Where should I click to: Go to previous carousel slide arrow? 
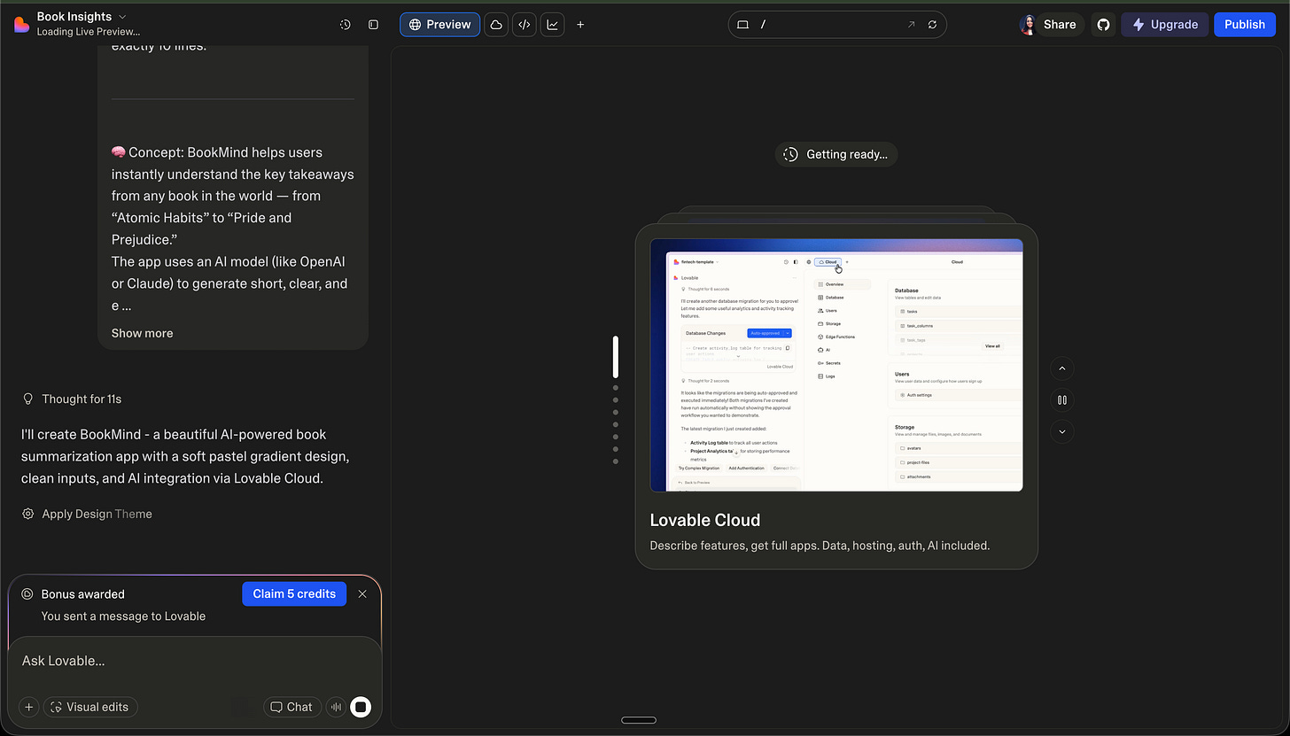pyautogui.click(x=1061, y=368)
